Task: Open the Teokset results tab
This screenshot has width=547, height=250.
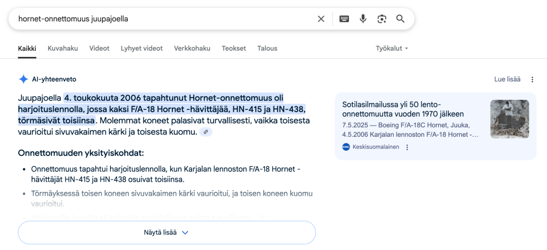Action: click(x=234, y=48)
